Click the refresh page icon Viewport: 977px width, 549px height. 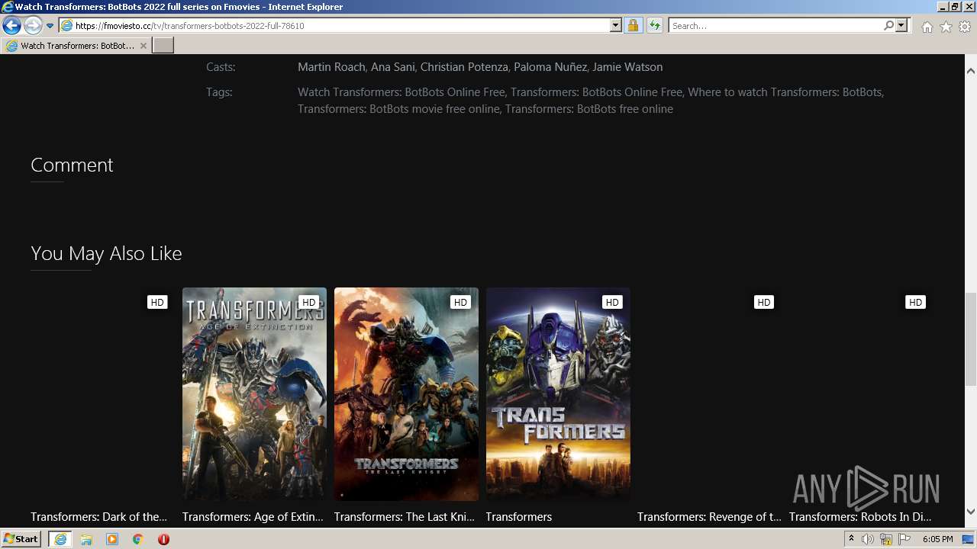(x=654, y=26)
